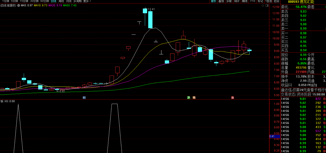326x153 pixels.
Task: Open F10 company information
Action: (x=252, y=1)
